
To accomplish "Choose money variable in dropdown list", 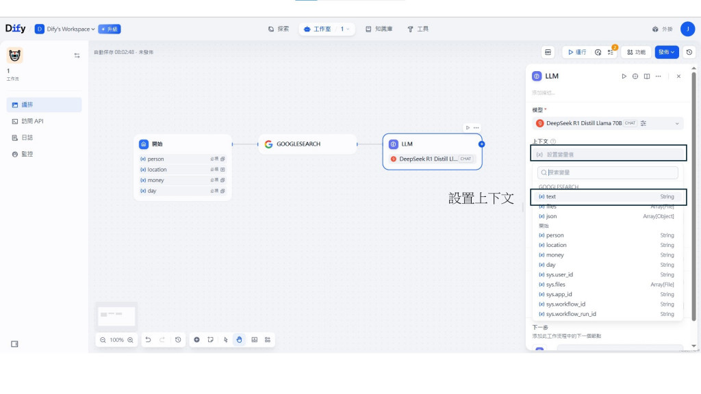I will (x=607, y=255).
